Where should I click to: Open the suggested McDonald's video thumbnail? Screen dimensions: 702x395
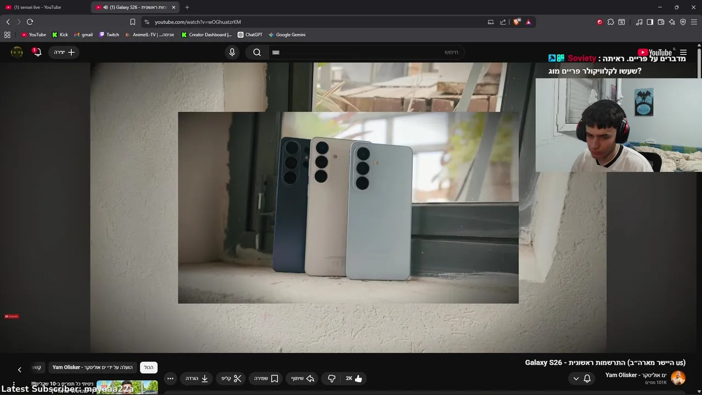click(127, 387)
